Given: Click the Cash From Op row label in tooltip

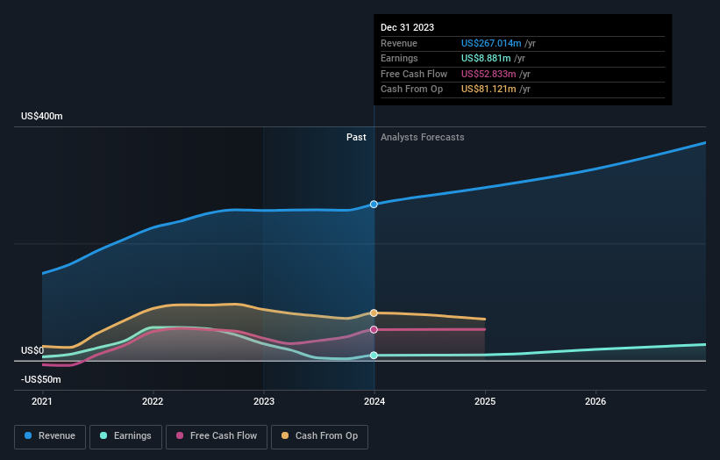Looking at the screenshot, I should pos(412,90).
